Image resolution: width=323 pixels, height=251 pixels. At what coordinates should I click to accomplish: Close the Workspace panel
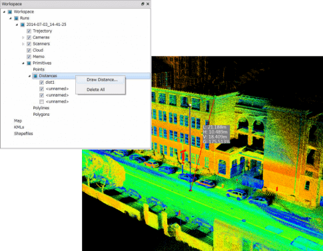click(x=148, y=4)
